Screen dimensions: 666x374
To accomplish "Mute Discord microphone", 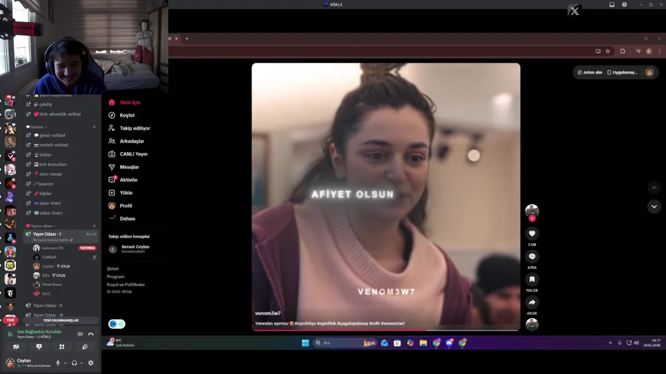I will [58, 363].
